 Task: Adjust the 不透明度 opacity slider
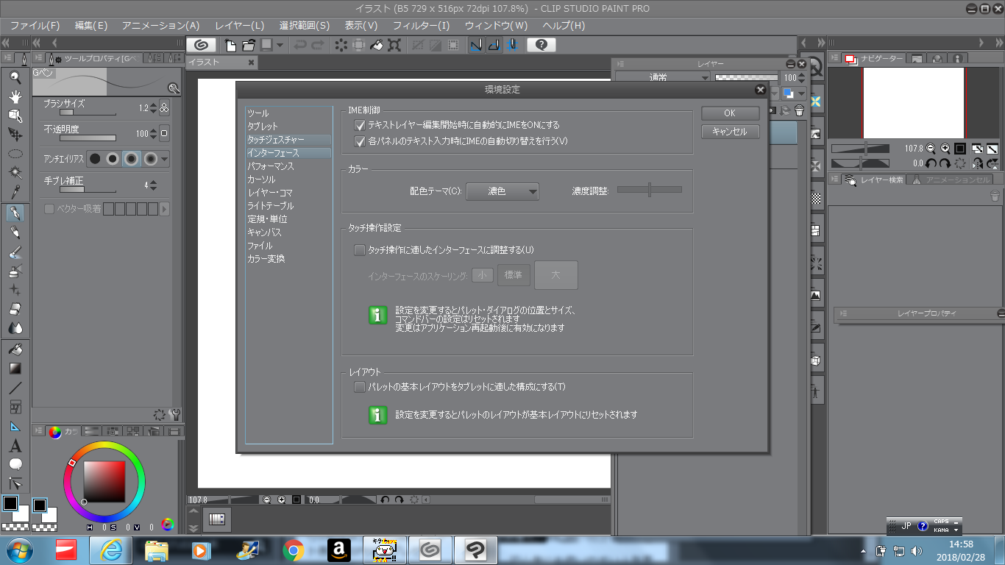88,138
